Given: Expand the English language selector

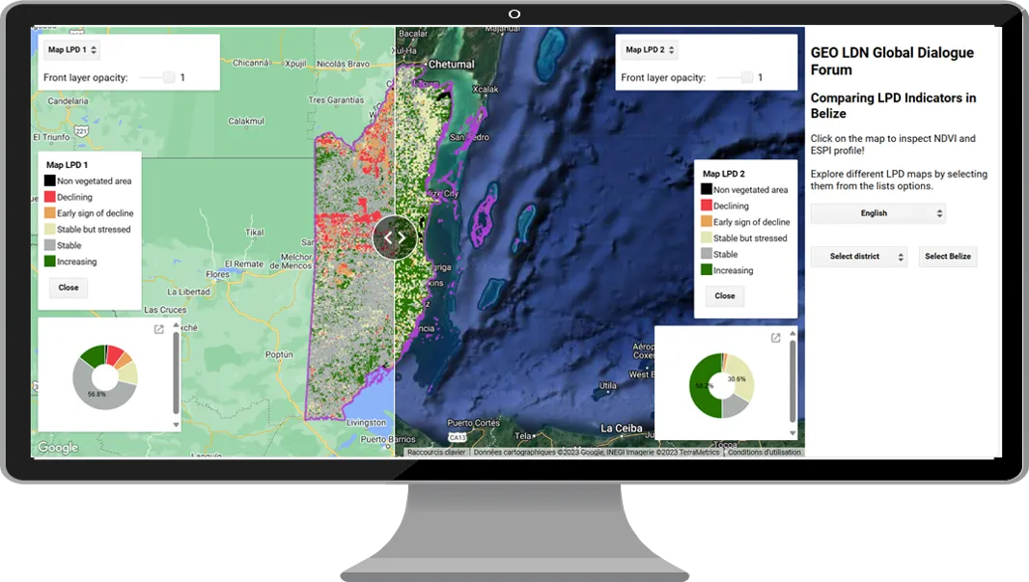Looking at the screenshot, I should coord(877,213).
